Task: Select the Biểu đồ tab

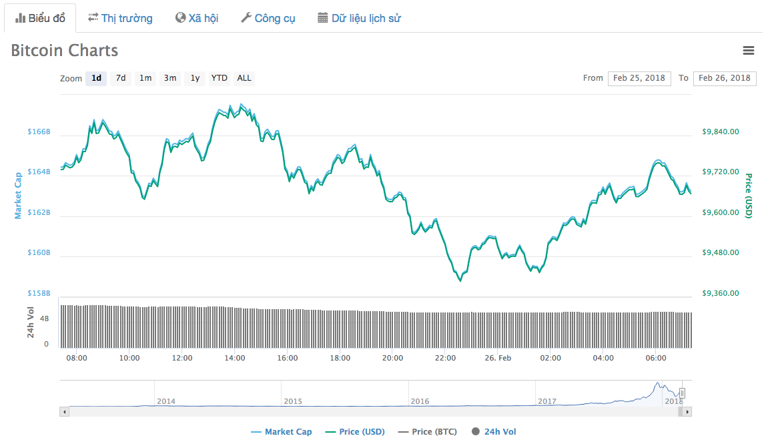Action: click(x=41, y=18)
